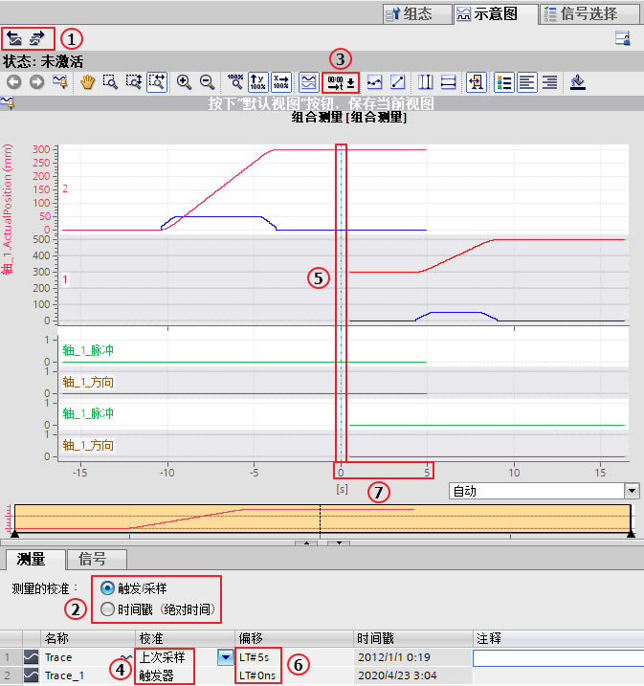Click the left handle of overview range bar
The image size is (644, 686).
click(x=14, y=533)
